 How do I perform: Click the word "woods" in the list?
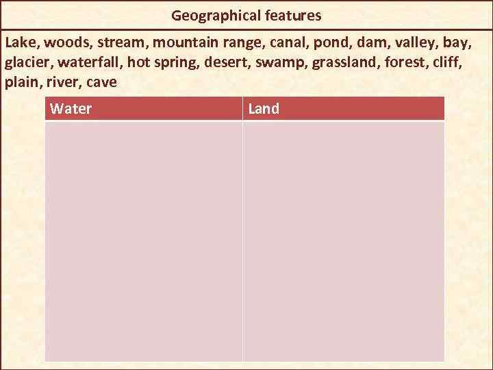click(x=69, y=43)
